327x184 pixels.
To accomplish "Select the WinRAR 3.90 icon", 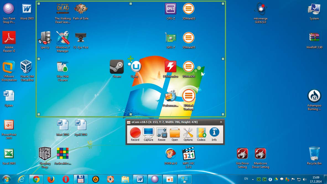I will click(314, 40).
